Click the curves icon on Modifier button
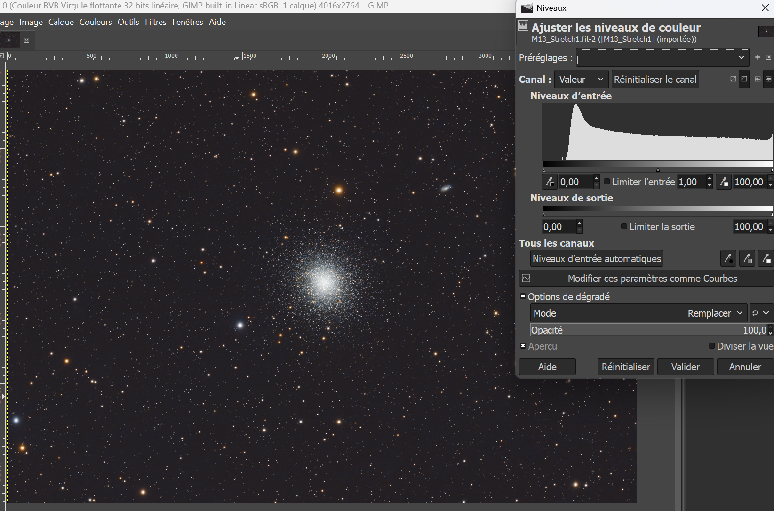Image resolution: width=774 pixels, height=511 pixels. [x=527, y=279]
